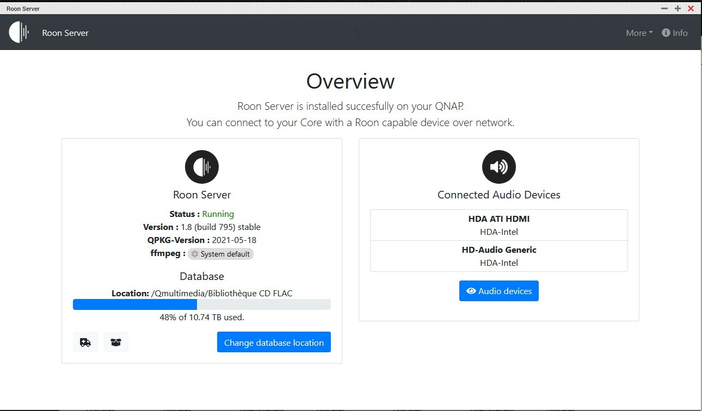Maximize the Roon Server window
This screenshot has width=702, height=411.
(678, 8)
